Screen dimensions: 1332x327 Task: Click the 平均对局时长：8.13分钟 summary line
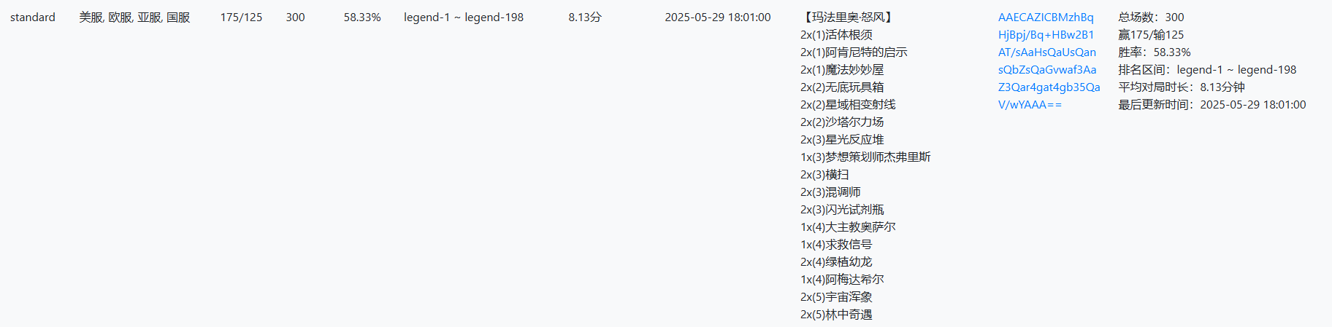(1182, 87)
